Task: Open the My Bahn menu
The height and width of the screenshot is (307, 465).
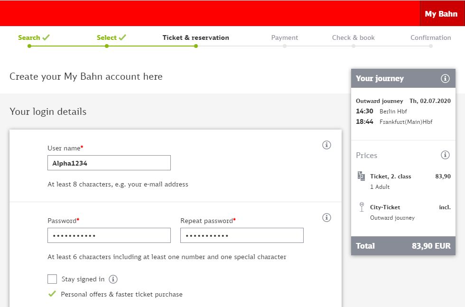Action: [441, 14]
